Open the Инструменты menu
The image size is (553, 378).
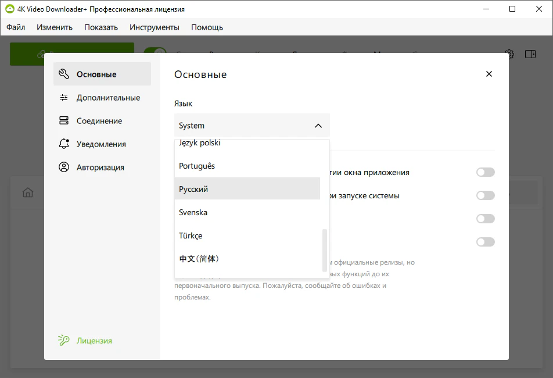click(x=156, y=27)
